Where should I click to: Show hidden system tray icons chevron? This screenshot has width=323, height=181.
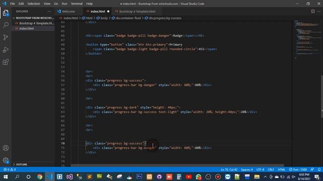[x=265, y=176]
